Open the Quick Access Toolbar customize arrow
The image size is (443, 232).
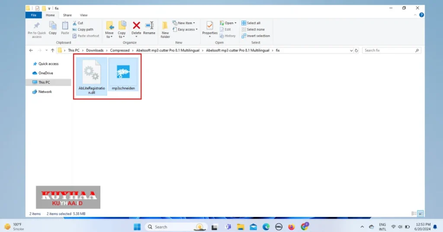(49, 9)
